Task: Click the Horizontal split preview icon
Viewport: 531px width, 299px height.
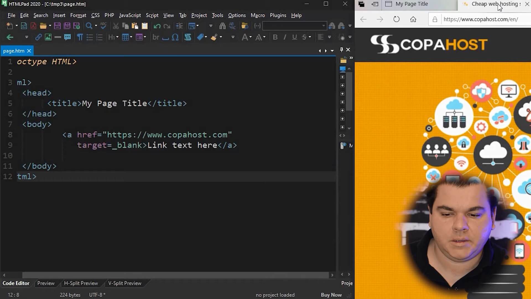Action: pyautogui.click(x=81, y=283)
